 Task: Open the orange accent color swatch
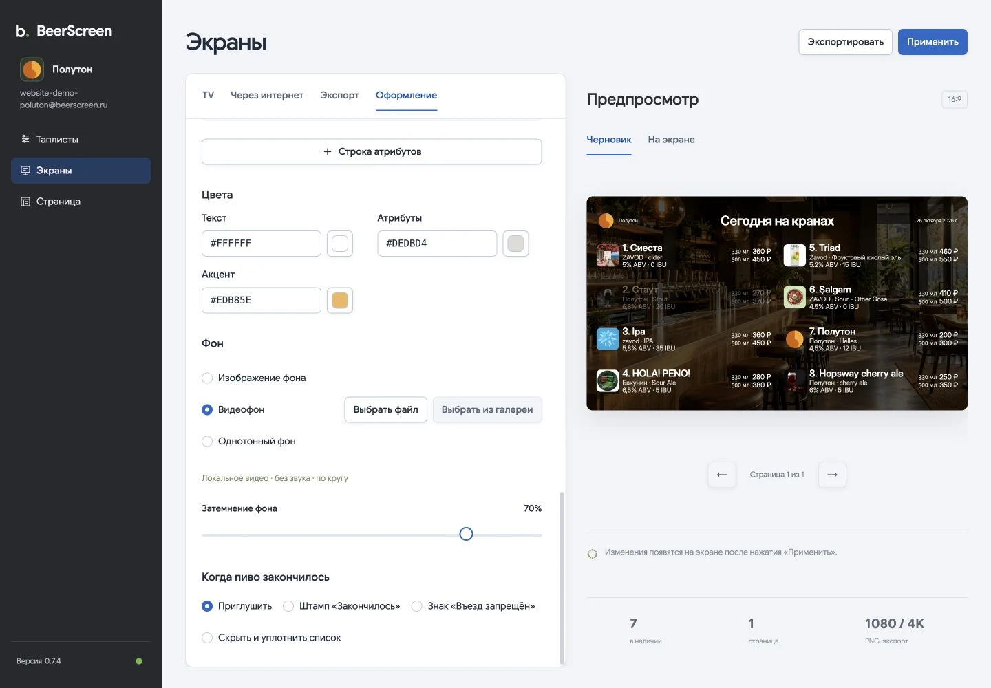[340, 300]
